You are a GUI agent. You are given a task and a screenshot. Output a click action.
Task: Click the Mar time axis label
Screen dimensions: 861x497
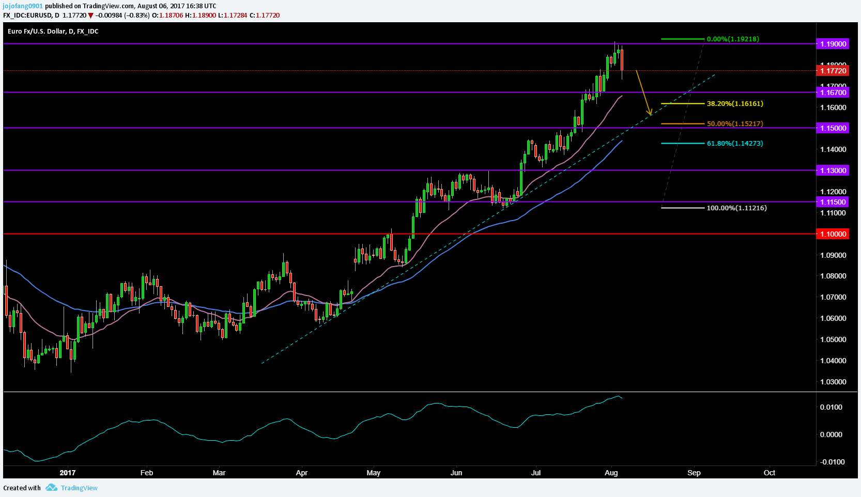[x=219, y=473]
